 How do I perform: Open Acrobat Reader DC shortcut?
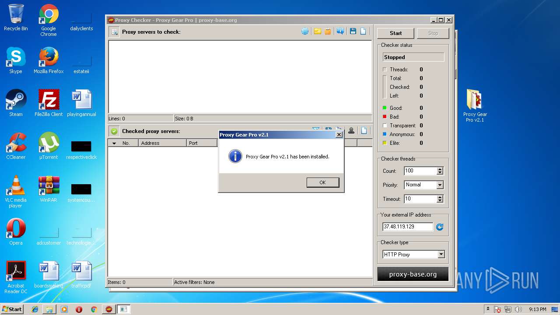tap(16, 277)
